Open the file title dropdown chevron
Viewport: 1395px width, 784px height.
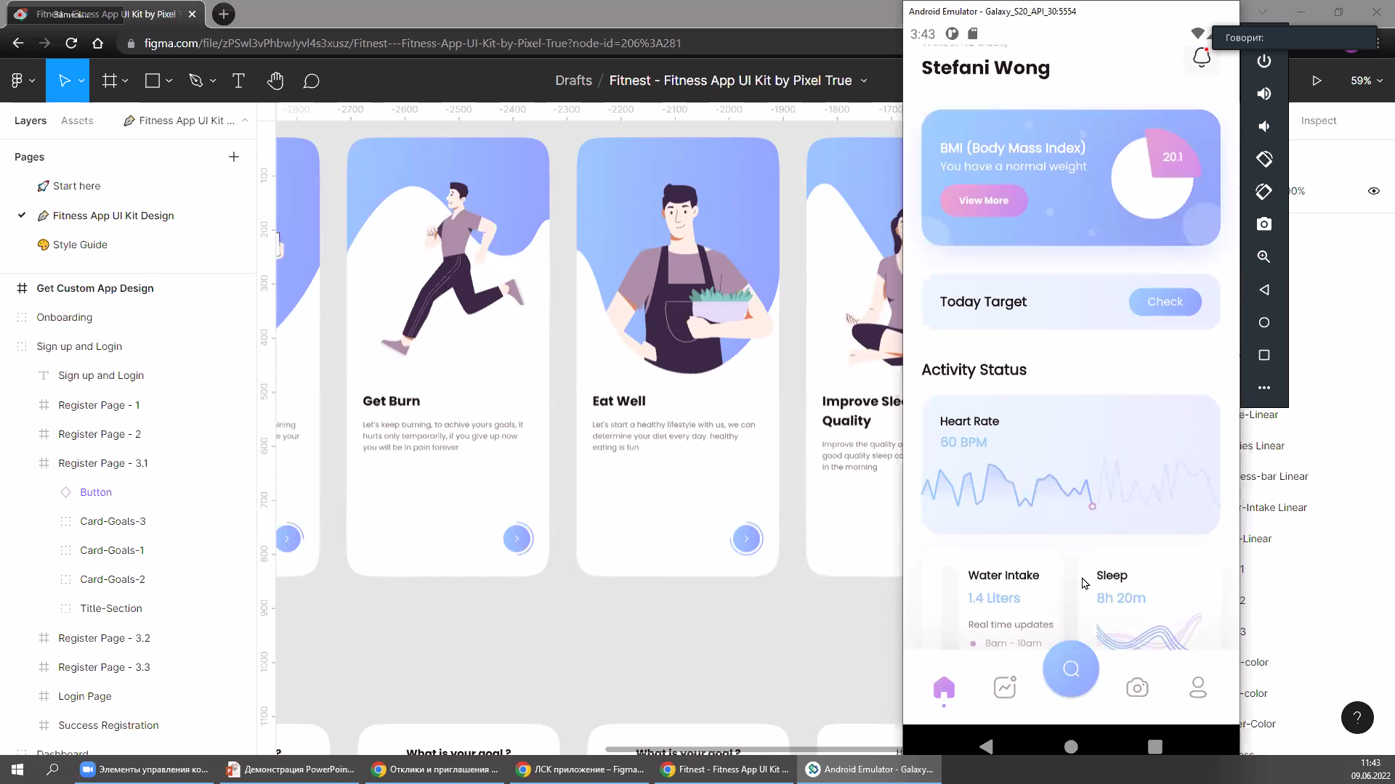coord(864,81)
